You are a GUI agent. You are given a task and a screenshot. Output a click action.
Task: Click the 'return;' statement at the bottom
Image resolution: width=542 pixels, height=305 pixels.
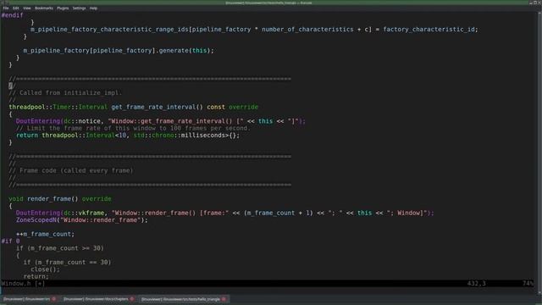[36, 276]
